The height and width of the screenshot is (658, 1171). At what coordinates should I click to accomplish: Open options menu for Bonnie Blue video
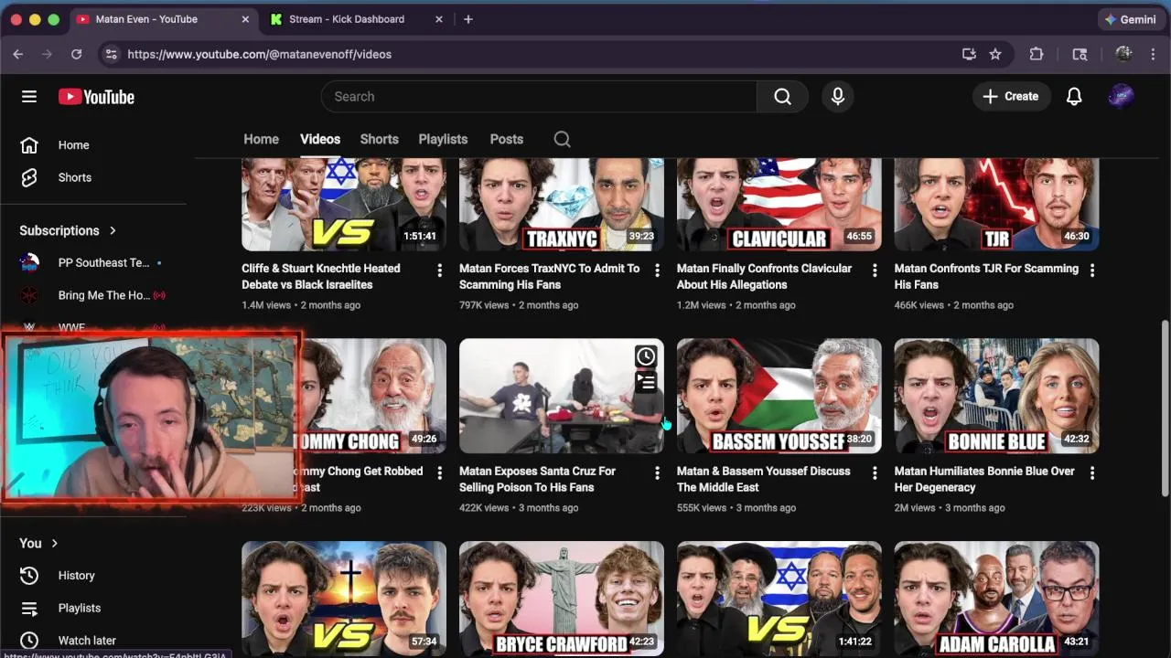point(1091,473)
